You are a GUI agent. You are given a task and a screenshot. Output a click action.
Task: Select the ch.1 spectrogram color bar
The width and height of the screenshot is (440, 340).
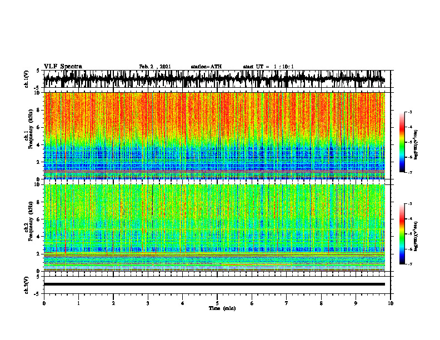402,142
